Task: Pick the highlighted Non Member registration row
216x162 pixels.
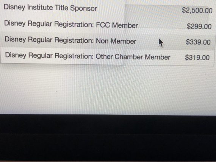Action: coord(108,40)
